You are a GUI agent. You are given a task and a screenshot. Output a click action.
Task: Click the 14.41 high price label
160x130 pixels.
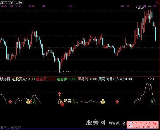(x=140, y=8)
